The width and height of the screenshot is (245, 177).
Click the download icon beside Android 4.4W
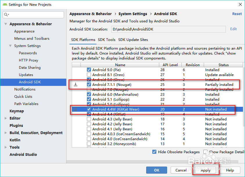(x=76, y=109)
